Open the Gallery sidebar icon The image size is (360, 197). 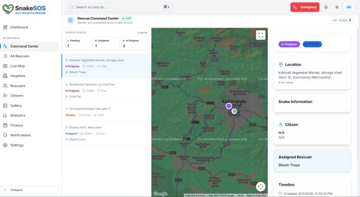(5, 105)
